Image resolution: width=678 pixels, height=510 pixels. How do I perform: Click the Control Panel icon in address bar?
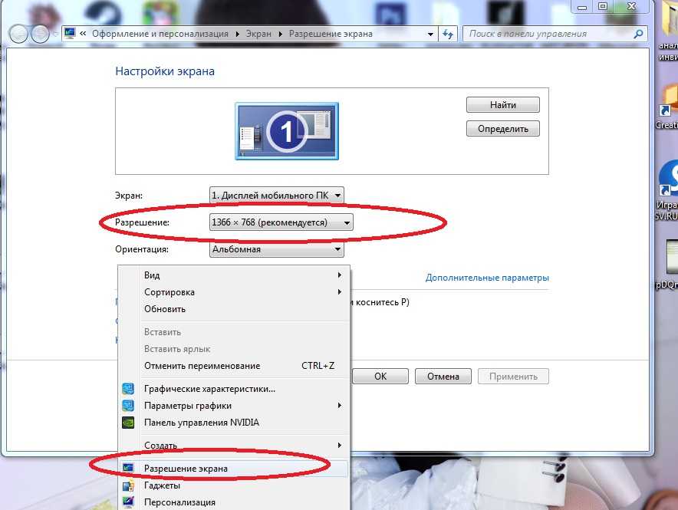point(70,33)
